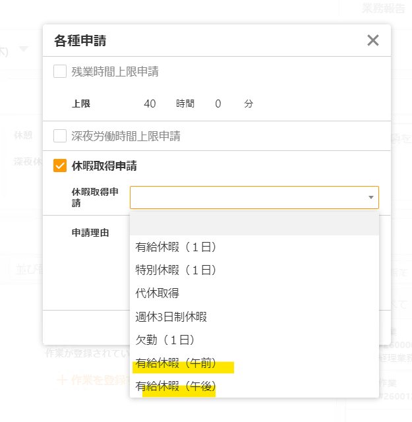Image resolution: width=412 pixels, height=422 pixels.
Task: Enable the 残業時間上限申請 checkbox
Action: 60,72
